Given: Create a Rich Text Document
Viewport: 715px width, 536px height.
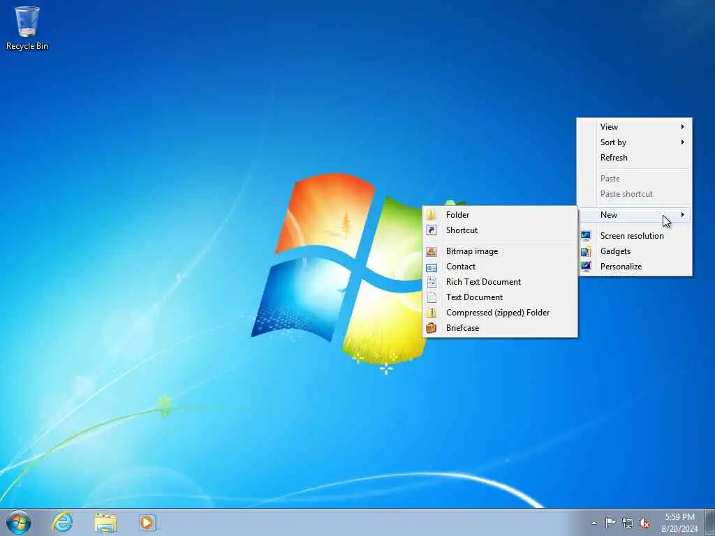Looking at the screenshot, I should pos(500,282).
